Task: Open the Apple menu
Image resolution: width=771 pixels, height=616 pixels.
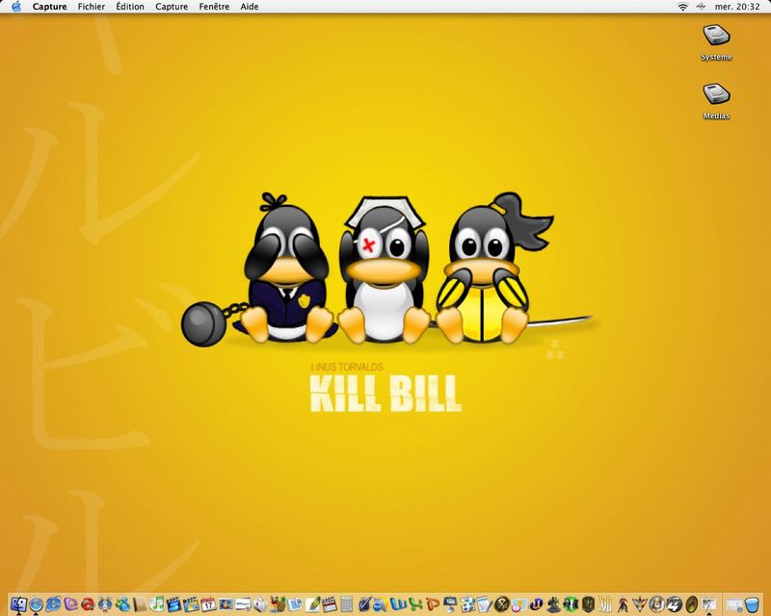Action: click(16, 7)
